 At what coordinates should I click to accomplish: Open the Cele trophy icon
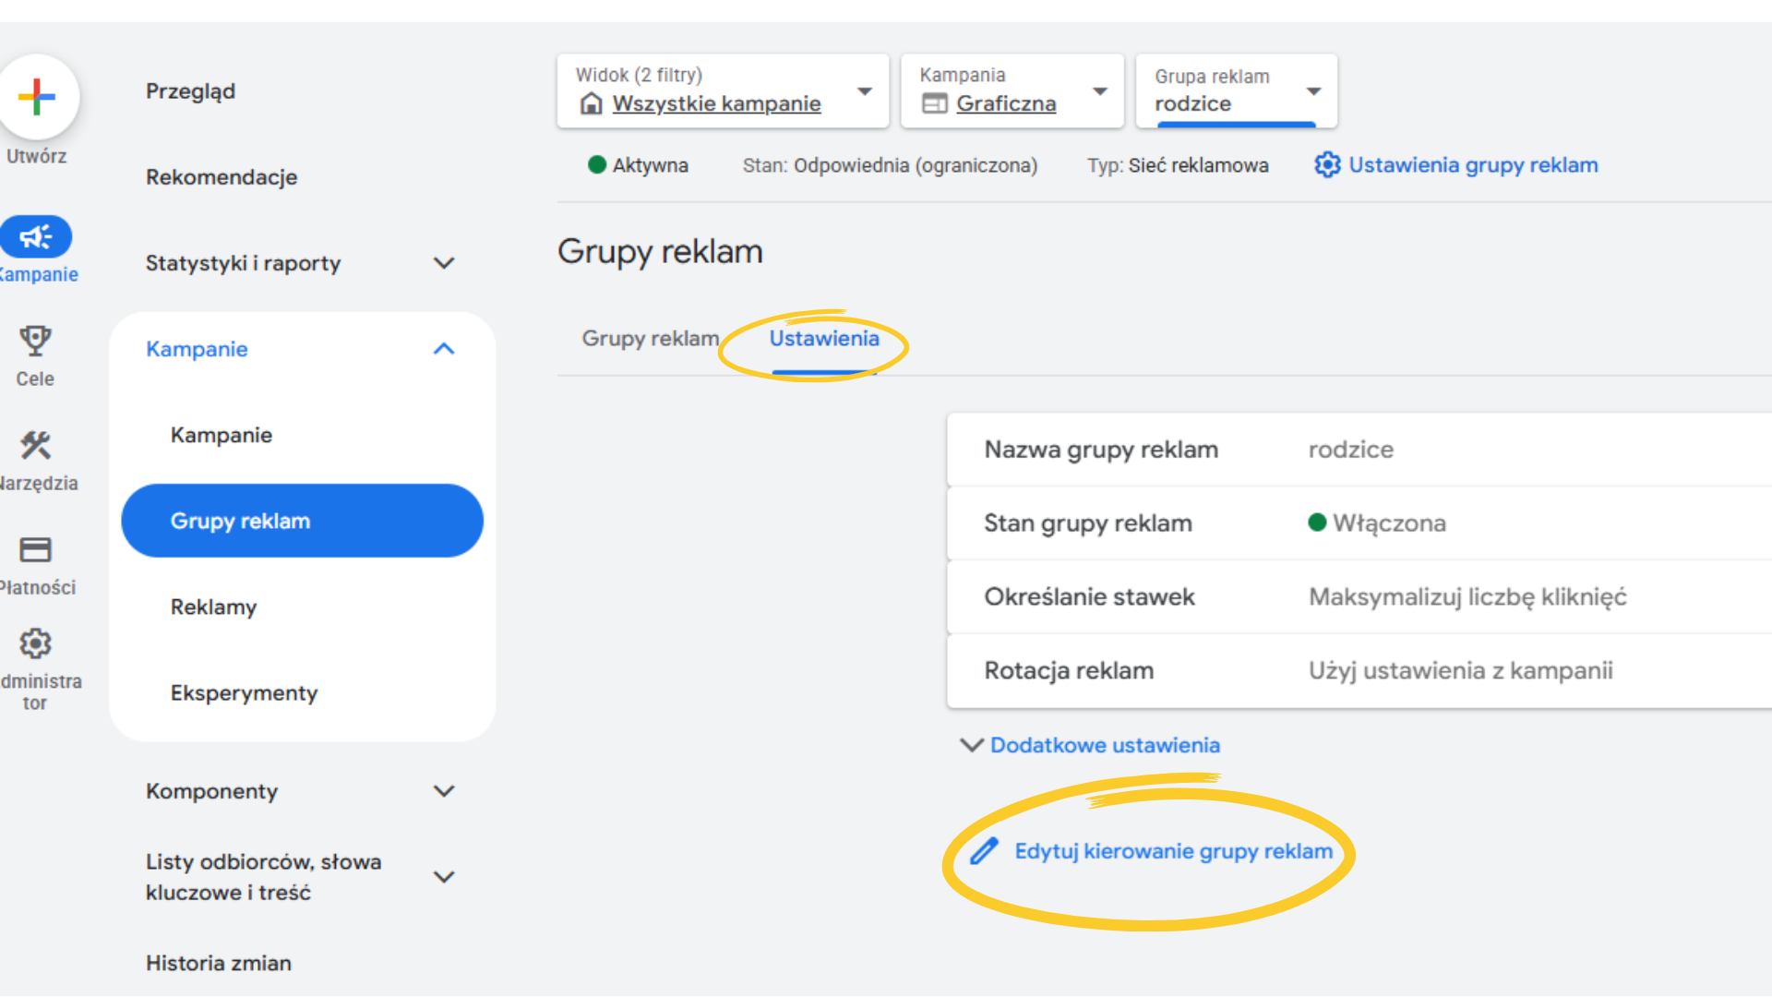[35, 342]
